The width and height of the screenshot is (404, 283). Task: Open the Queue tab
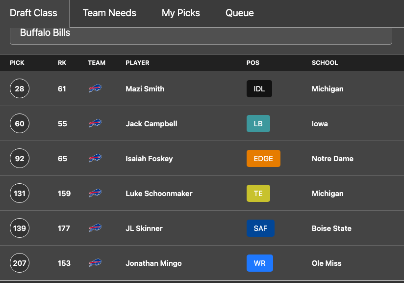coord(240,13)
